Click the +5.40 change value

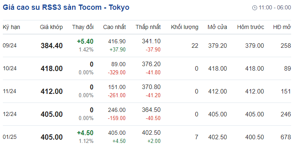click(85, 41)
